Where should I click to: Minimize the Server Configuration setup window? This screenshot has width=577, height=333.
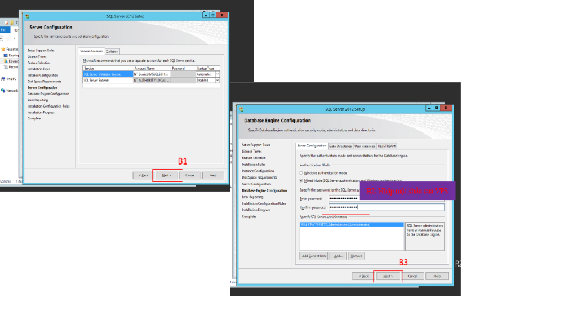pyautogui.click(x=206, y=15)
